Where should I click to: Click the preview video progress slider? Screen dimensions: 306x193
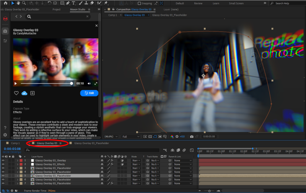click(x=46, y=83)
